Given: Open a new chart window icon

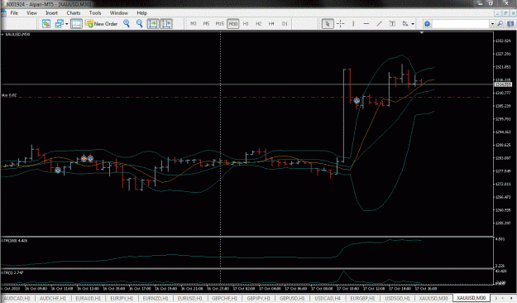Looking at the screenshot, I should pos(45,24).
